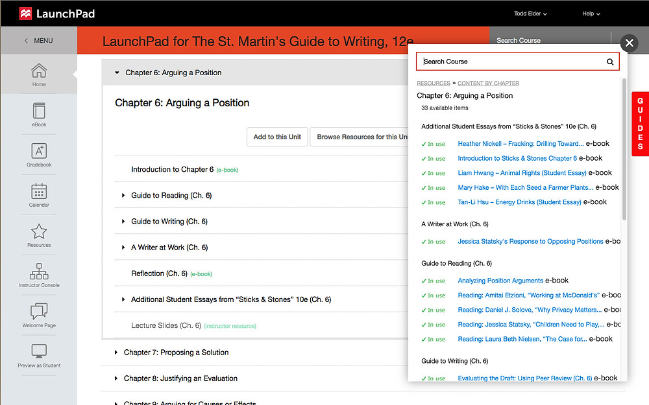649x405 pixels.
Task: Expand A Writer at Work (Ch. 6) row
Action: pos(123,248)
